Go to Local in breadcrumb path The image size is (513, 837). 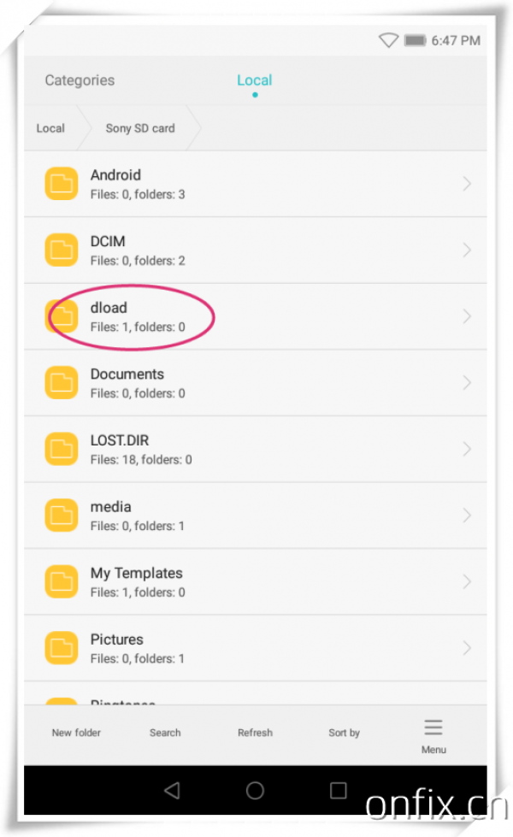[x=50, y=128]
